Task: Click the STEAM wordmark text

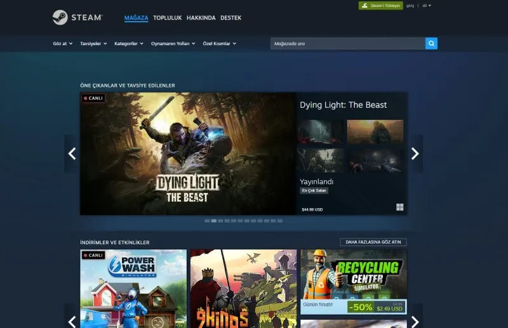Action: (87, 18)
